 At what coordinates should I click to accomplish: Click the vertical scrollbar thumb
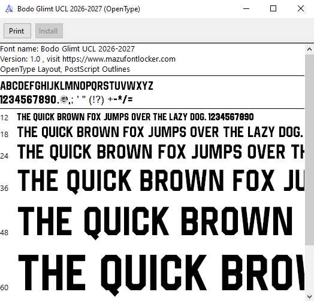(x=309, y=149)
